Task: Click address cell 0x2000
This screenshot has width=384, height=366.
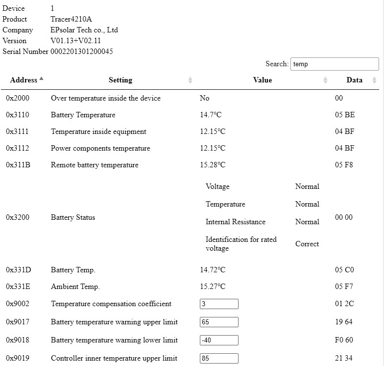Action: click(x=18, y=98)
